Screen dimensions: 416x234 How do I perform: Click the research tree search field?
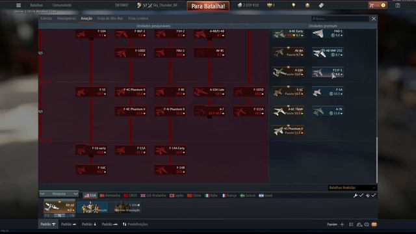(340, 19)
